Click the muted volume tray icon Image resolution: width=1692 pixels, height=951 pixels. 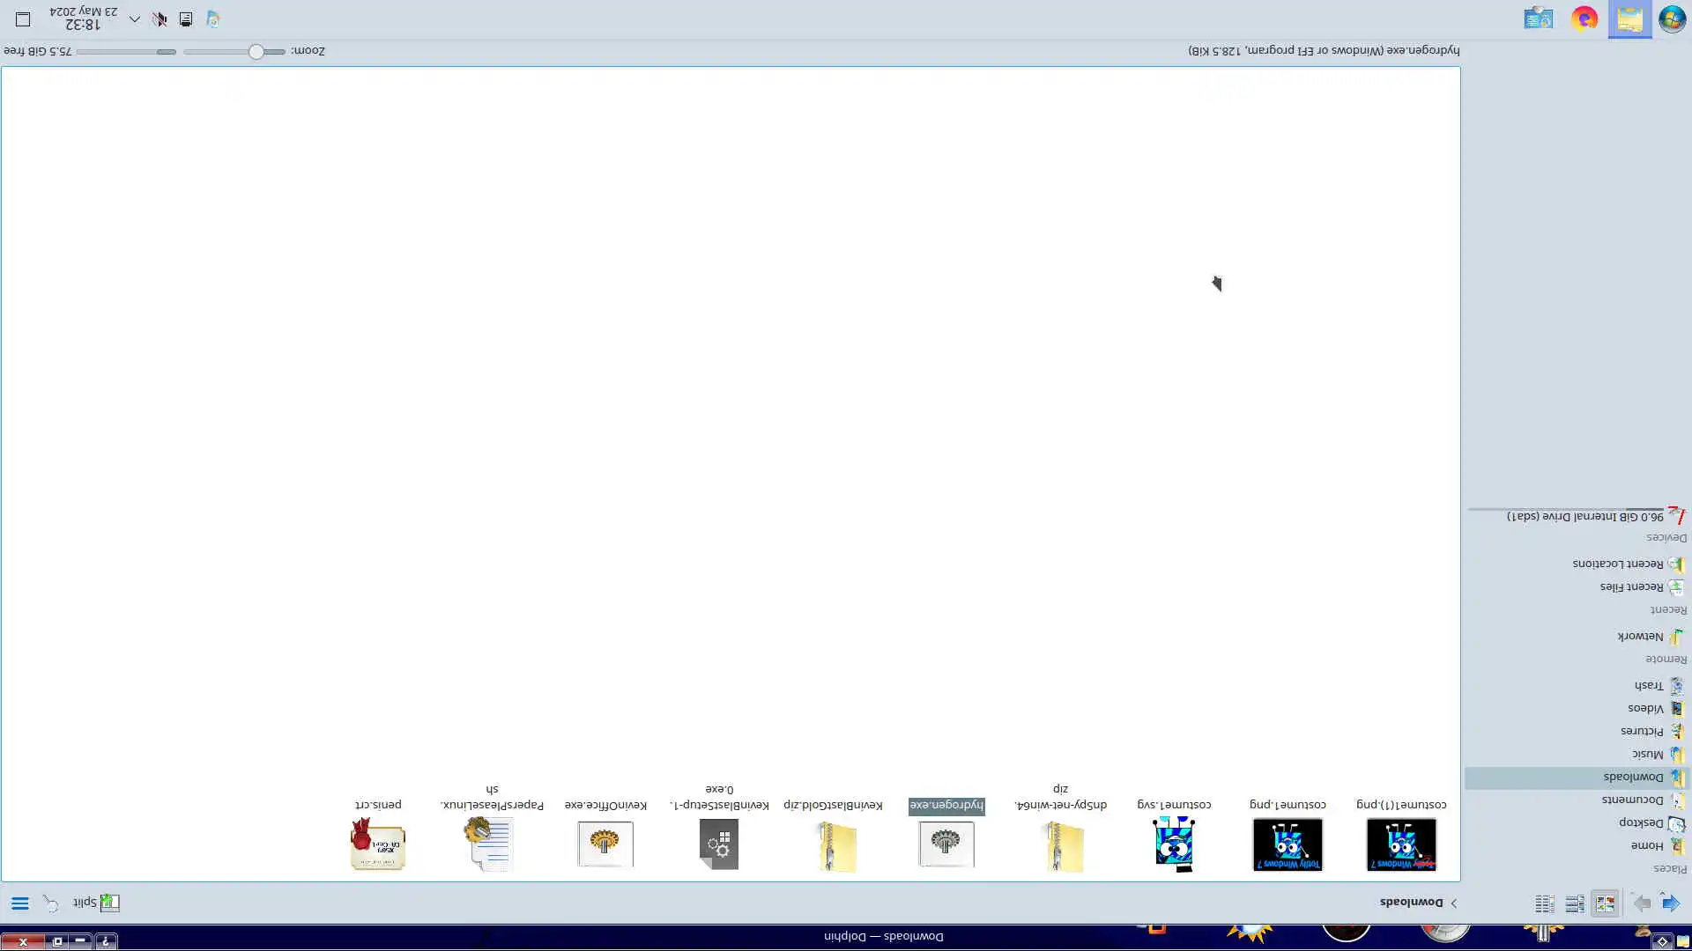coord(160,18)
